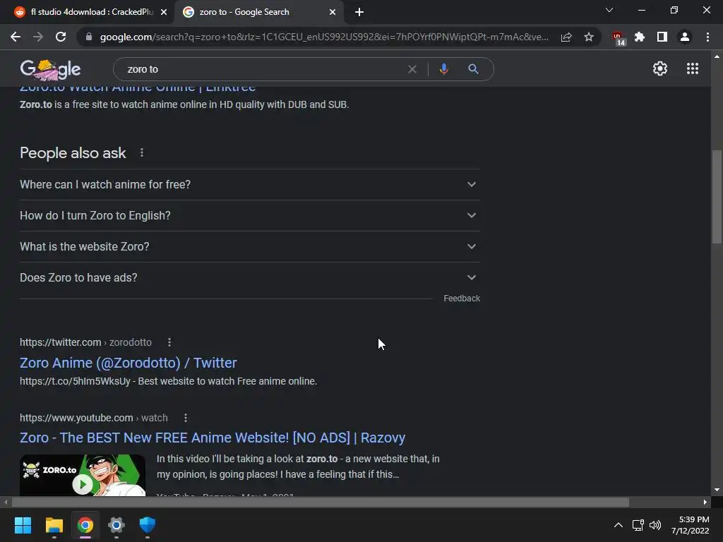Go back to the previous page

(x=16, y=37)
